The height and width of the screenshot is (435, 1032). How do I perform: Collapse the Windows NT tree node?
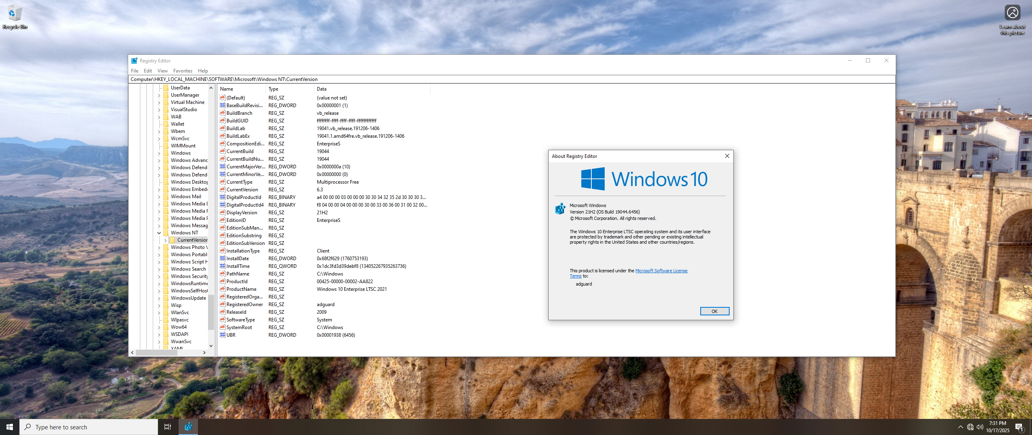pyautogui.click(x=159, y=233)
